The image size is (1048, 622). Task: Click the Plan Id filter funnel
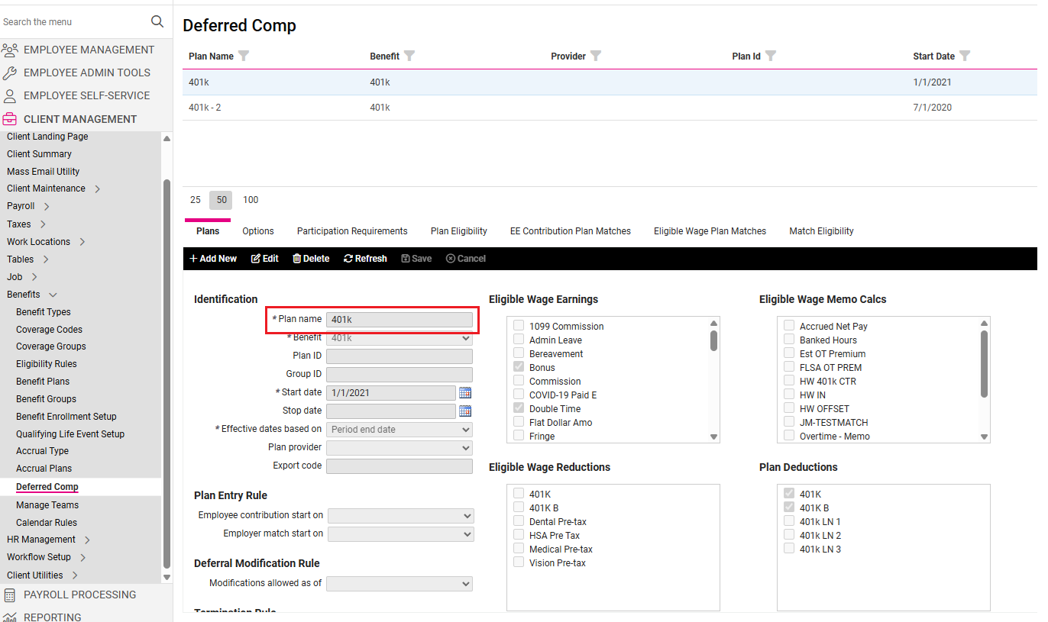(x=771, y=56)
